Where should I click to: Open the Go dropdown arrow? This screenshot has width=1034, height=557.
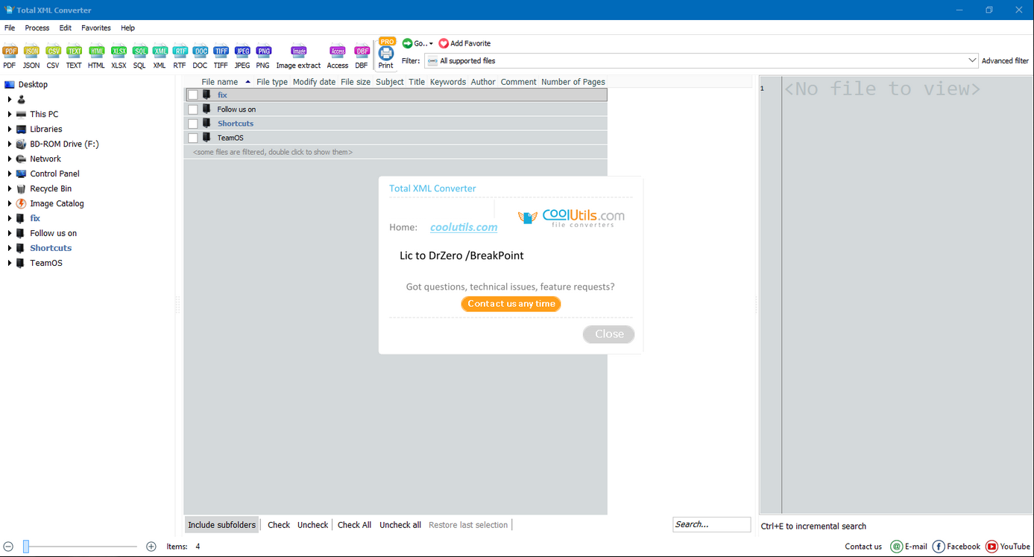(431, 44)
